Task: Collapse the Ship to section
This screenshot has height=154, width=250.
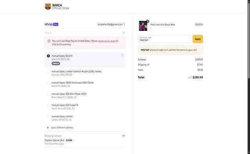Action: pyautogui.click(x=123, y=33)
